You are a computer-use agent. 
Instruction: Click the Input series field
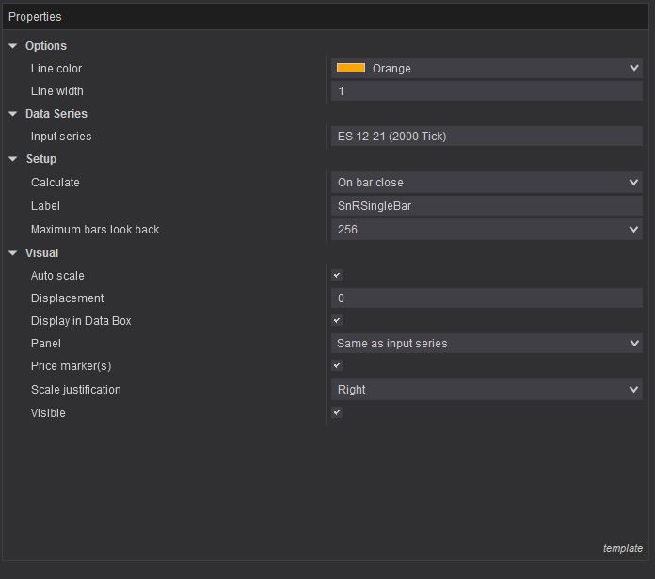coord(486,137)
